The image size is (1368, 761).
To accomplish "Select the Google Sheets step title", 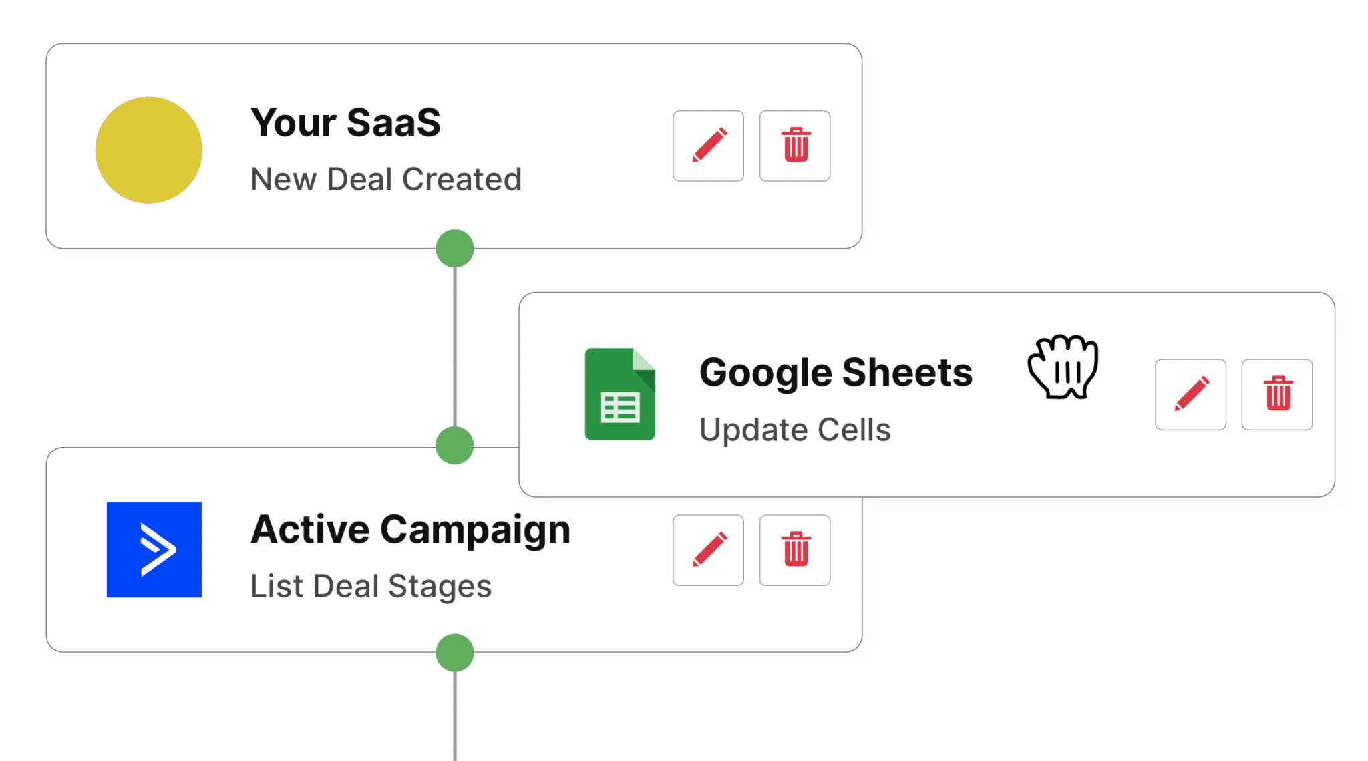I will pos(837,373).
